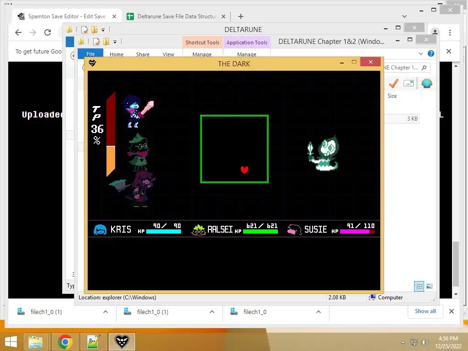468x351 pixels.
Task: Click the Ralsei head icon
Action: pyautogui.click(x=198, y=229)
